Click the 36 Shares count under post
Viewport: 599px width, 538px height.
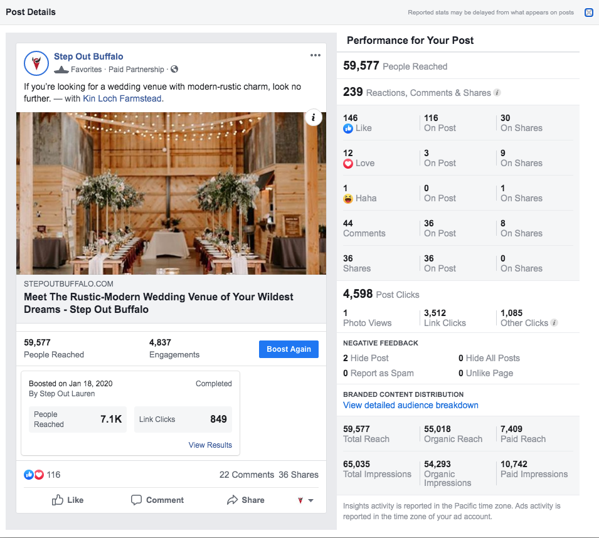pos(299,475)
